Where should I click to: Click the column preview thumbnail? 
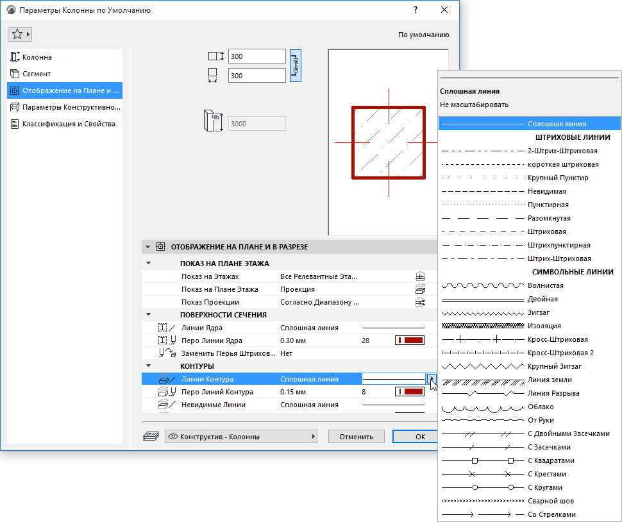tap(383, 142)
